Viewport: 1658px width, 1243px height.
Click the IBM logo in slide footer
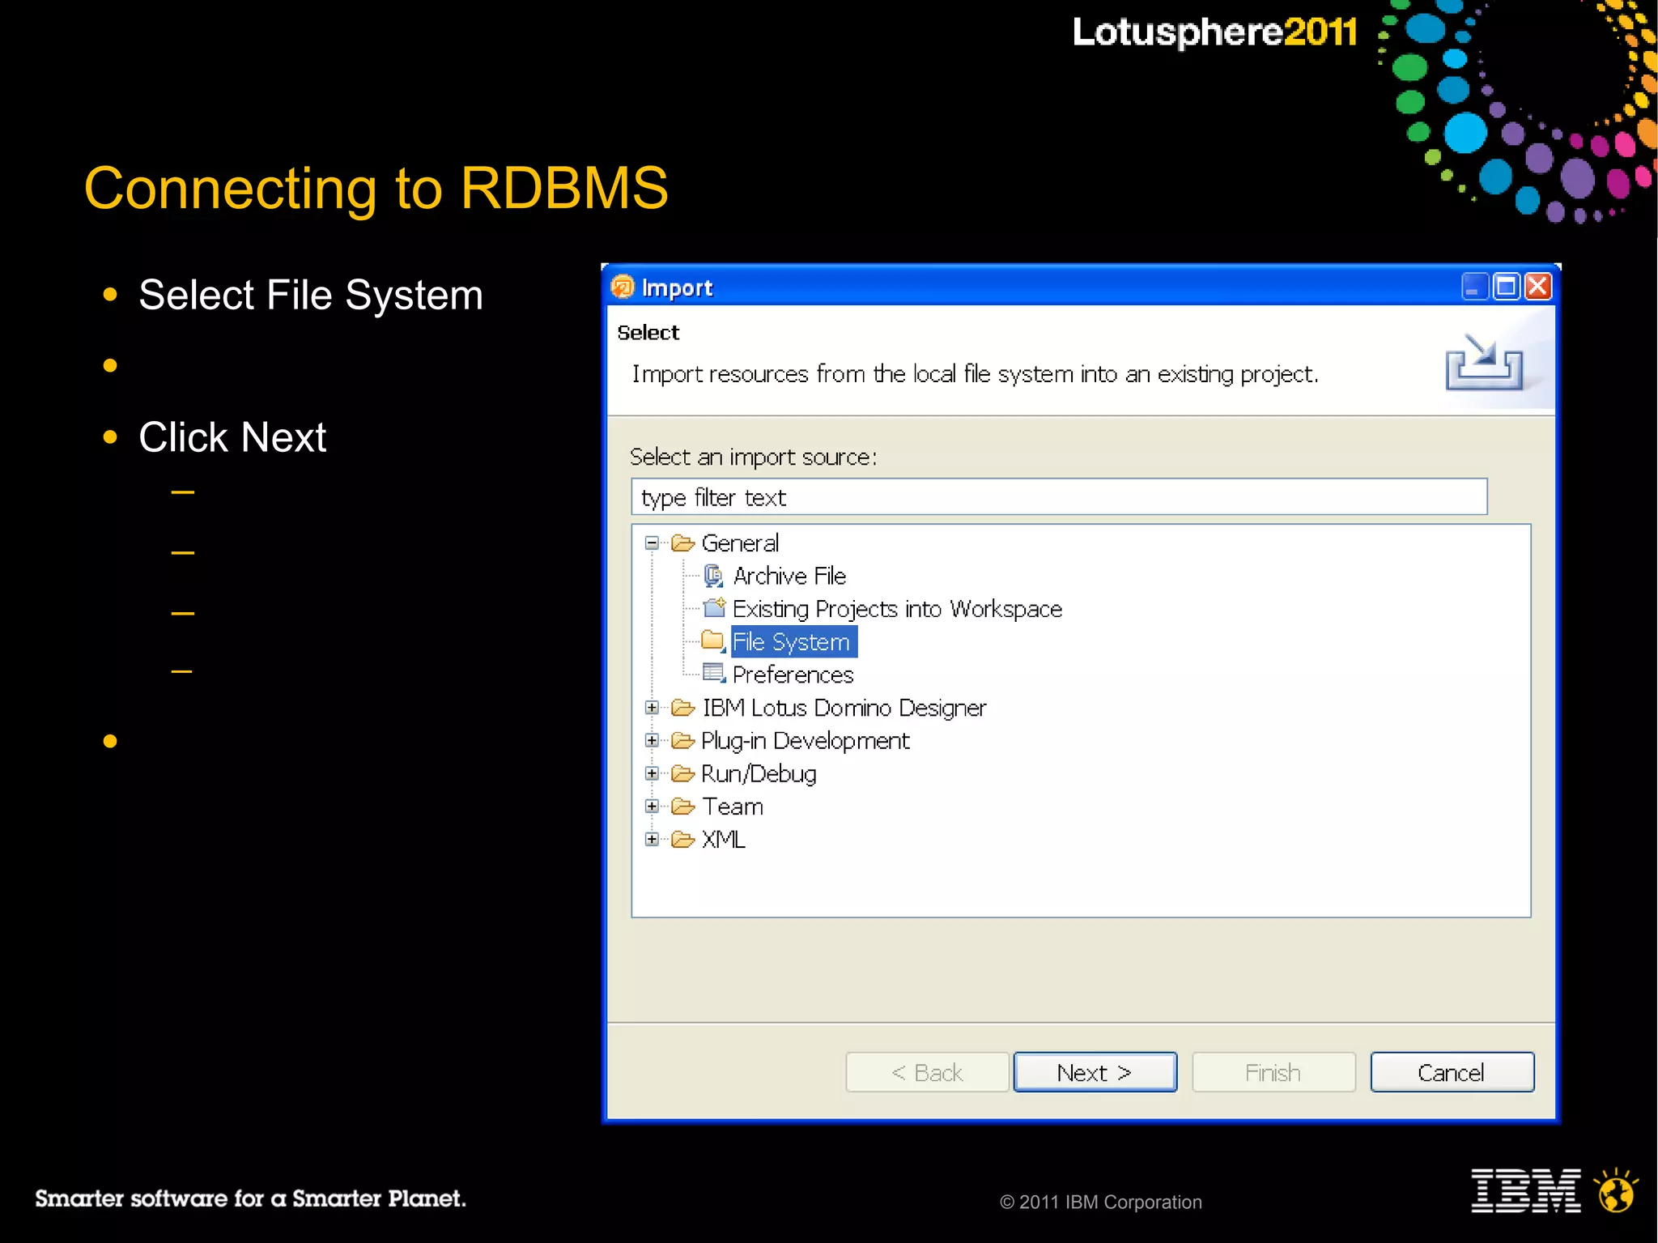pyautogui.click(x=1526, y=1190)
